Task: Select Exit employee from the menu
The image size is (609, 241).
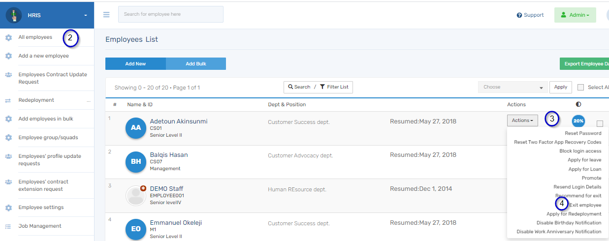Action: point(585,205)
